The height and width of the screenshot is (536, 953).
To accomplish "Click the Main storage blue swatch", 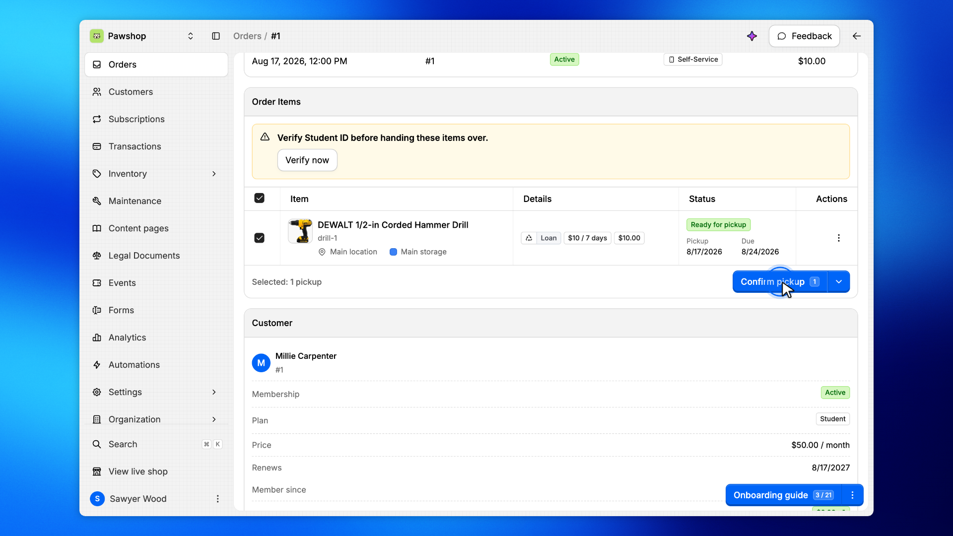I will [393, 252].
